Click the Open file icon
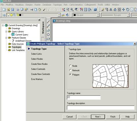The image size is (137, 121). (8, 10)
